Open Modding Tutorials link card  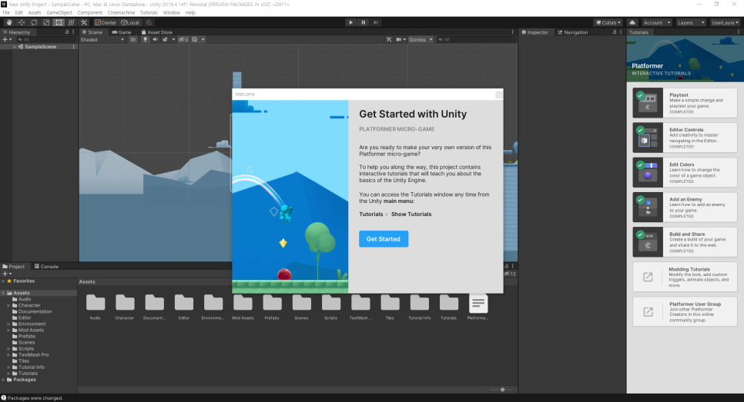click(x=685, y=277)
